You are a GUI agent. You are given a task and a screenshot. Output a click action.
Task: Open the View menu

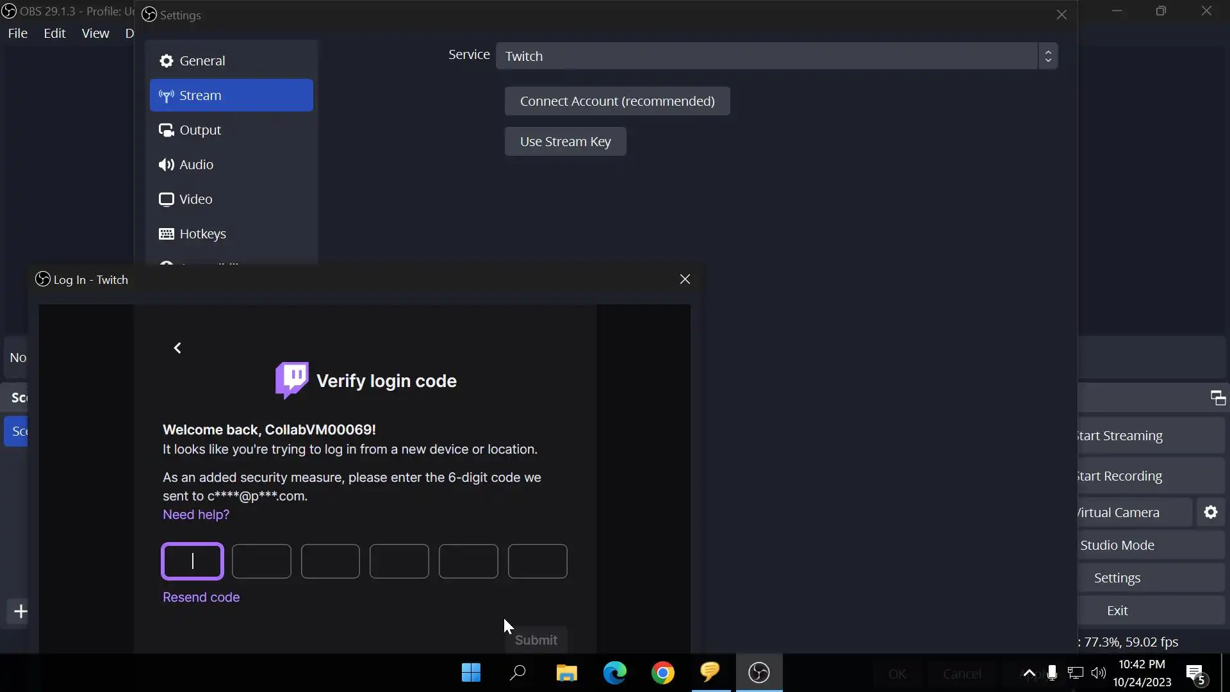[95, 33]
